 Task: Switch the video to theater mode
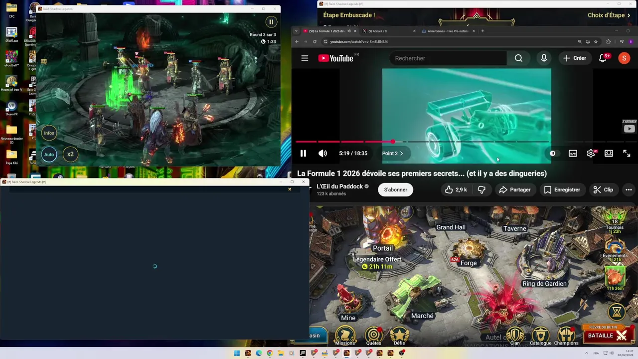(x=609, y=154)
